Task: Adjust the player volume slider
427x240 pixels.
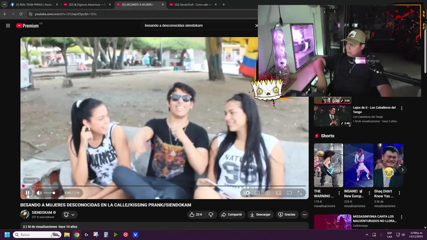Action: pyautogui.click(x=49, y=193)
